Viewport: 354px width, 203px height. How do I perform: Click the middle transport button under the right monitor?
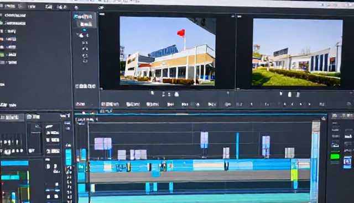pos(290,94)
